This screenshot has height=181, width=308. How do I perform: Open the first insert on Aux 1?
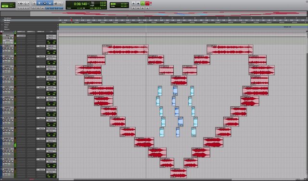click(21, 36)
